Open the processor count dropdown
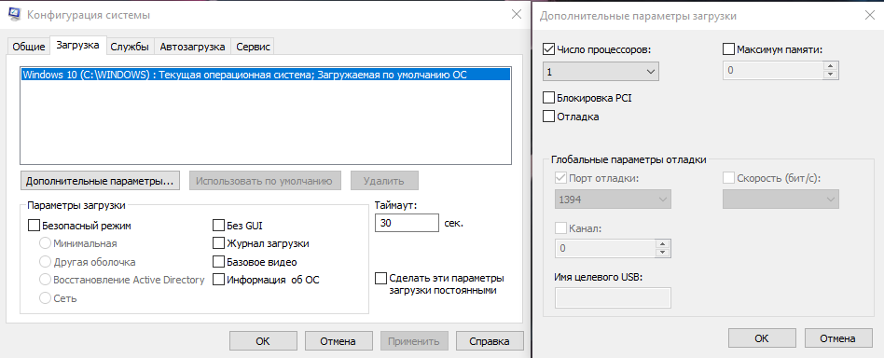The image size is (884, 358). pyautogui.click(x=601, y=72)
